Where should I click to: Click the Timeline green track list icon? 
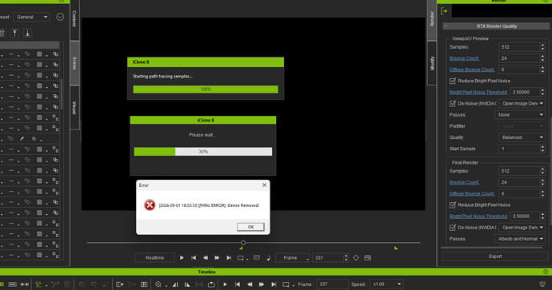click(x=38, y=284)
